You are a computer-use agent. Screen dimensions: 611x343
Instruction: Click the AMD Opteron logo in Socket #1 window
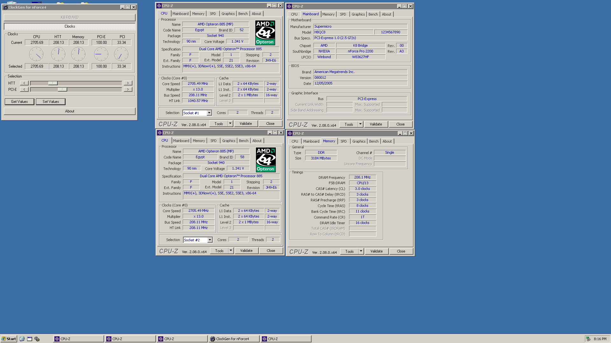(x=265, y=33)
